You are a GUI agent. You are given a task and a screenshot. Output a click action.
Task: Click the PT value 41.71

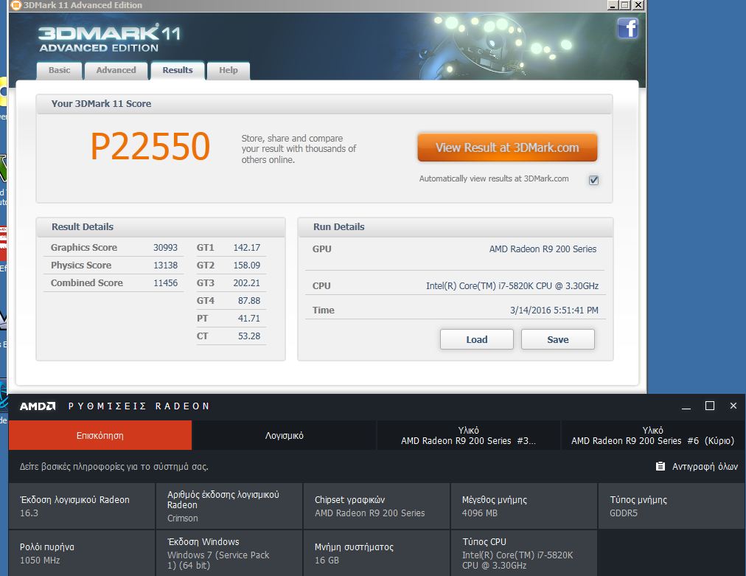pos(249,318)
